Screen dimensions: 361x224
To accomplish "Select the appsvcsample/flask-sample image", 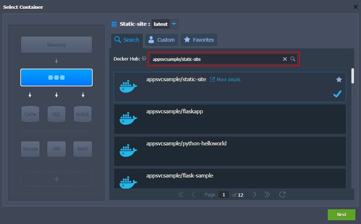I will (x=230, y=179).
